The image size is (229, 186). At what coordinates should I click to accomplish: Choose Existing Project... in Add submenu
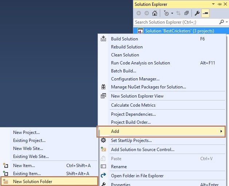coord(49,141)
